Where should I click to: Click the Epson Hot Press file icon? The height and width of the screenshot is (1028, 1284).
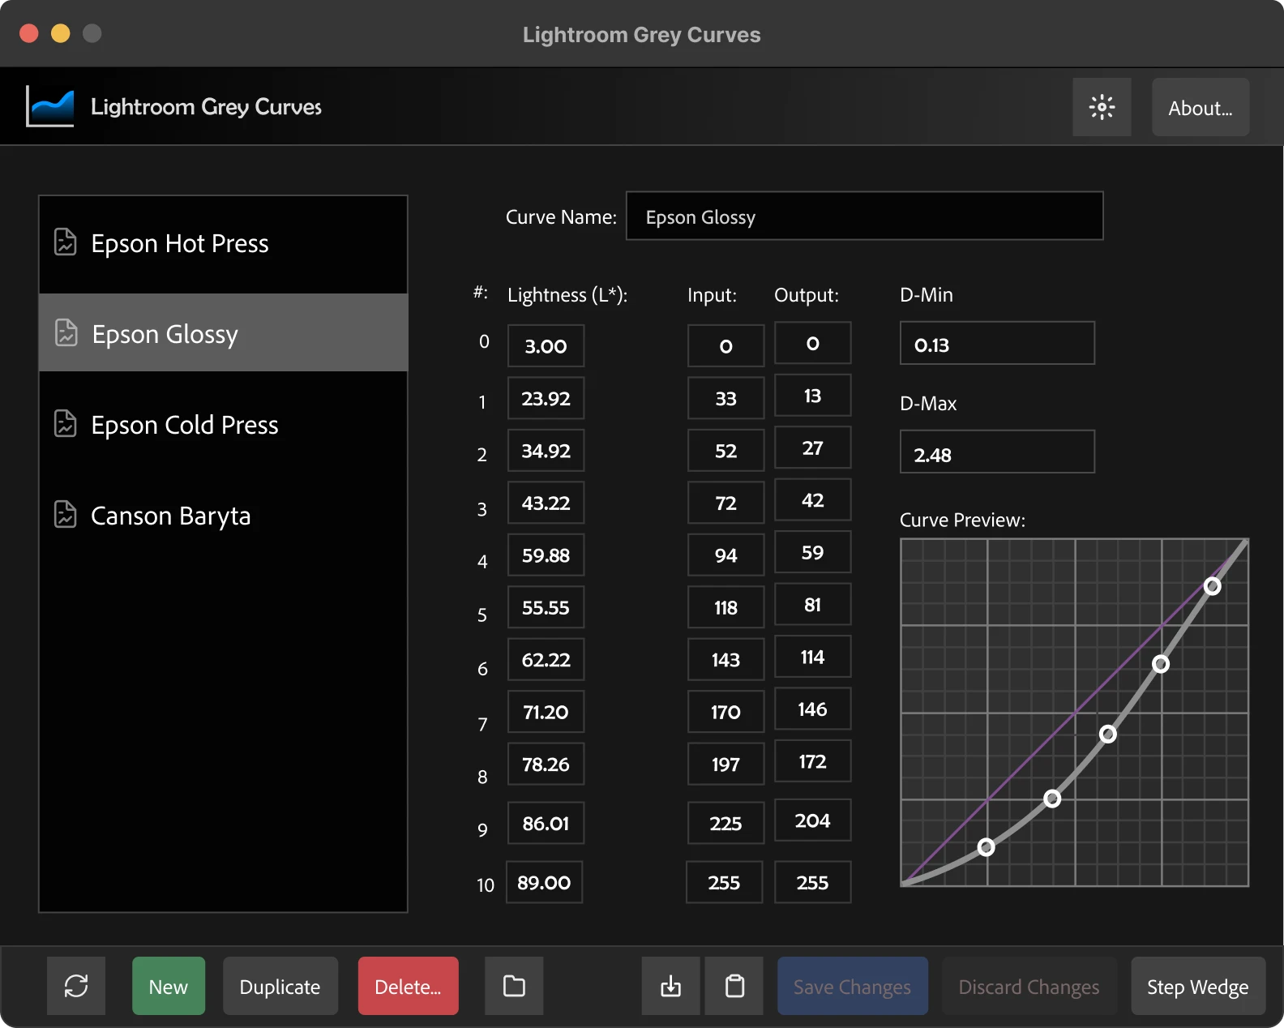coord(65,242)
